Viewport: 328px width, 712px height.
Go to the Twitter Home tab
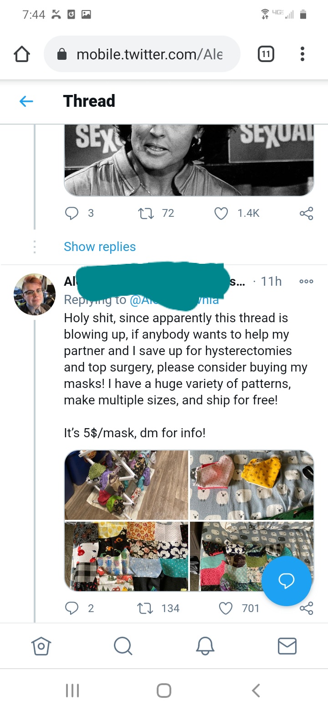coord(41,646)
